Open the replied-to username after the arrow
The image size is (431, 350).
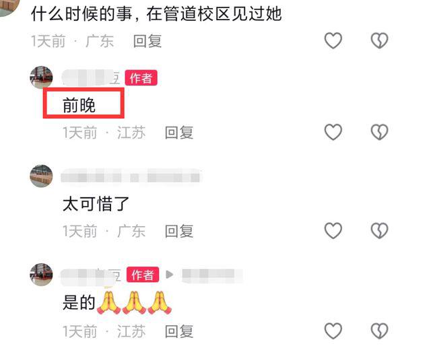coord(211,275)
